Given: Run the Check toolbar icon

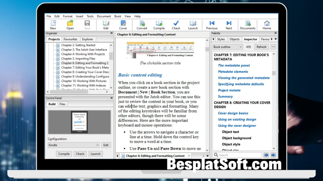Looking at the screenshot, I should tap(176, 25).
